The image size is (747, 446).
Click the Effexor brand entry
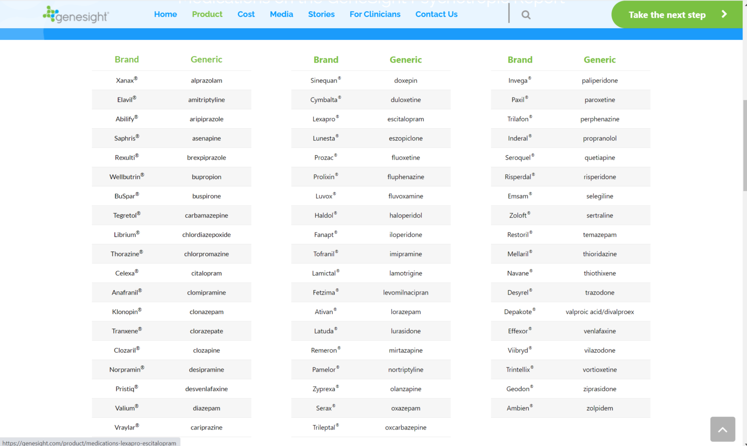[520, 331]
